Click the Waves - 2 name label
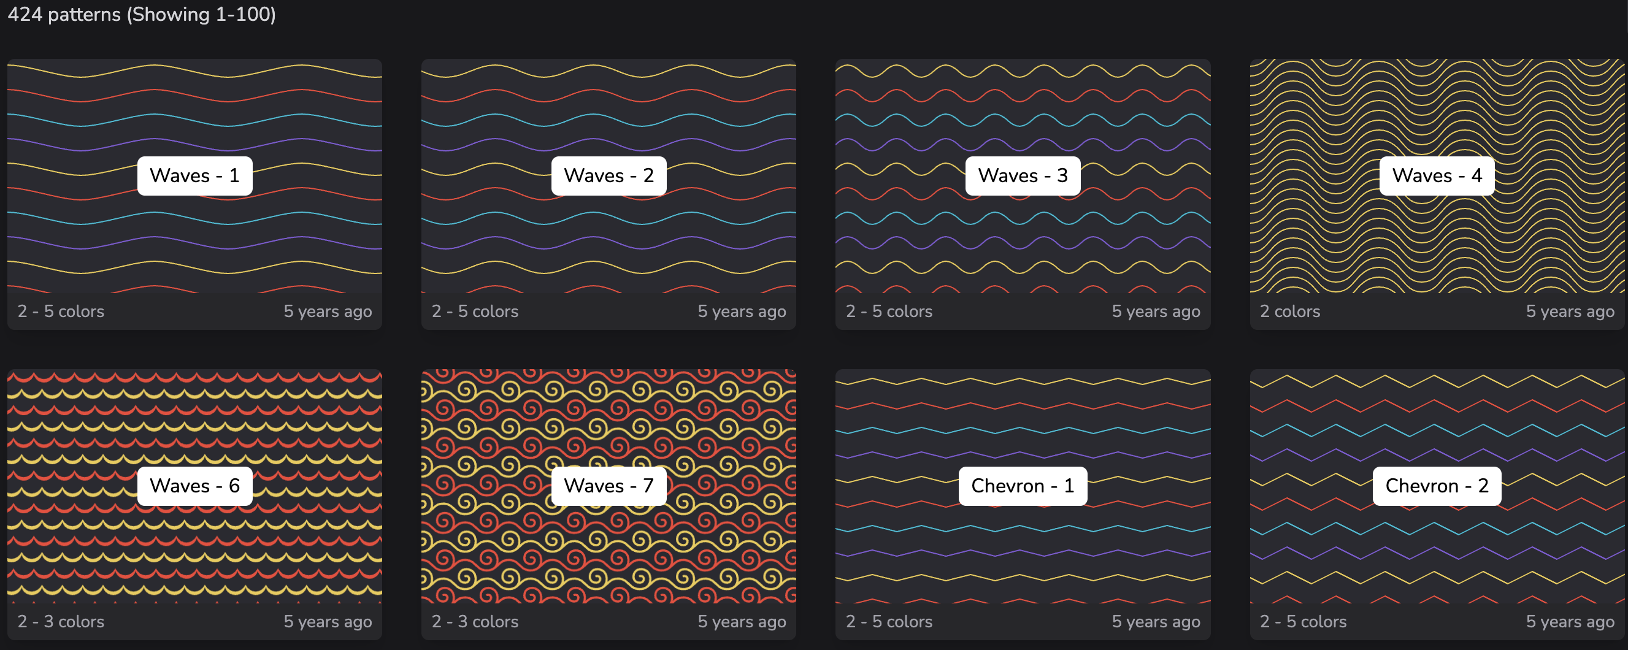This screenshot has height=650, width=1628. 608,175
